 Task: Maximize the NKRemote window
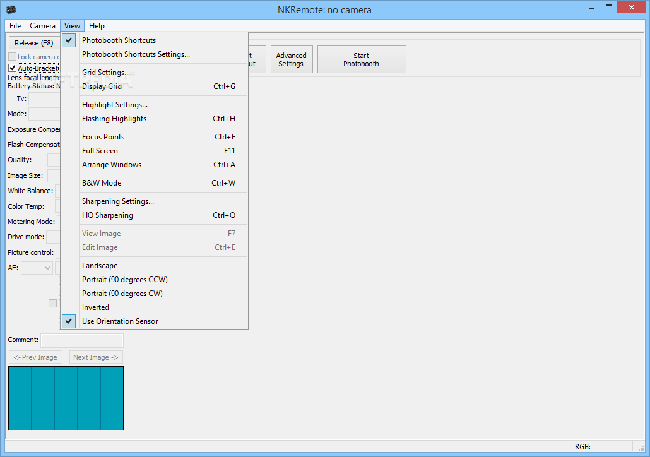pyautogui.click(x=608, y=8)
